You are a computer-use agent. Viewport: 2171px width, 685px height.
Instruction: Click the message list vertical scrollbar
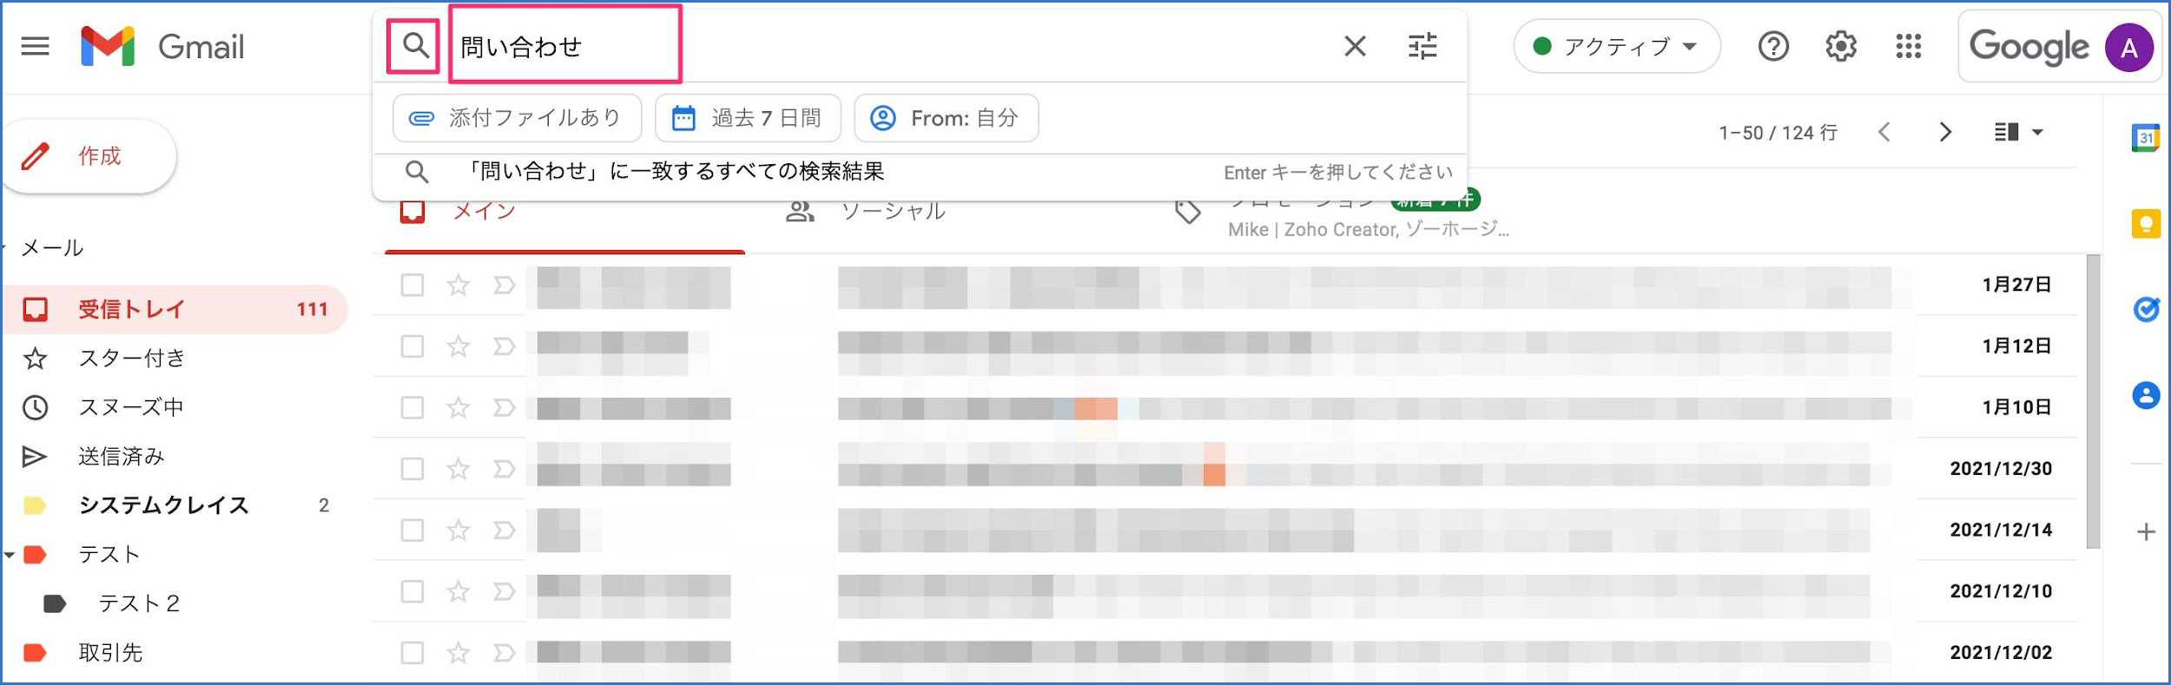tap(2094, 401)
